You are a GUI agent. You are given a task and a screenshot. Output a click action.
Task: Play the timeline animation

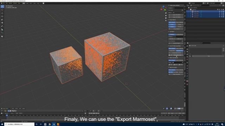[x=95, y=113]
